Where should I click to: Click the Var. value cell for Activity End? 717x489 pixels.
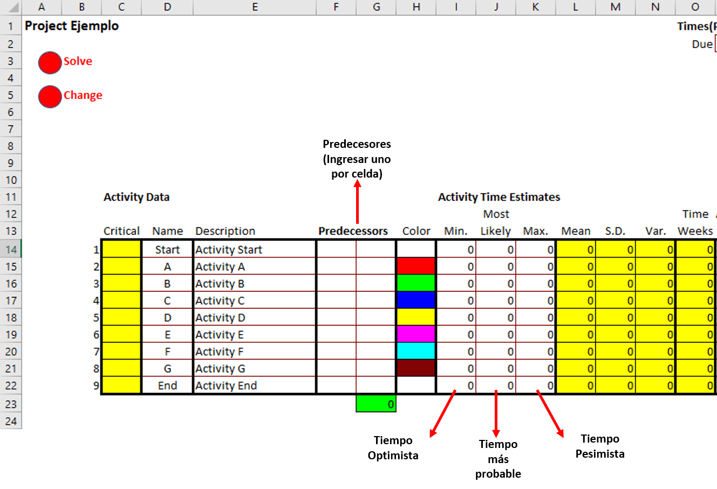tap(655, 385)
